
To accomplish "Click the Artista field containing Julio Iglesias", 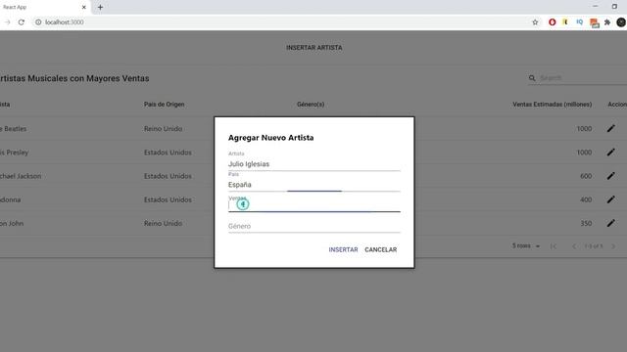I will 313,164.
